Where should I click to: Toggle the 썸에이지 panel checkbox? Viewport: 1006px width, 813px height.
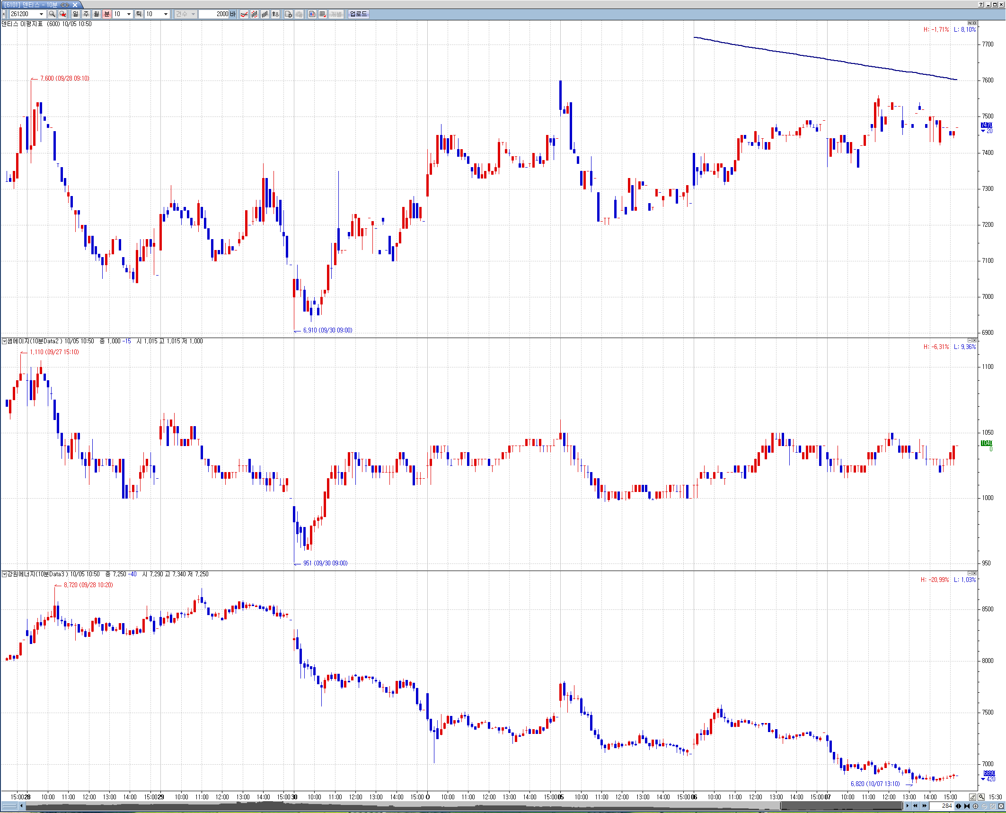[x=4, y=341]
